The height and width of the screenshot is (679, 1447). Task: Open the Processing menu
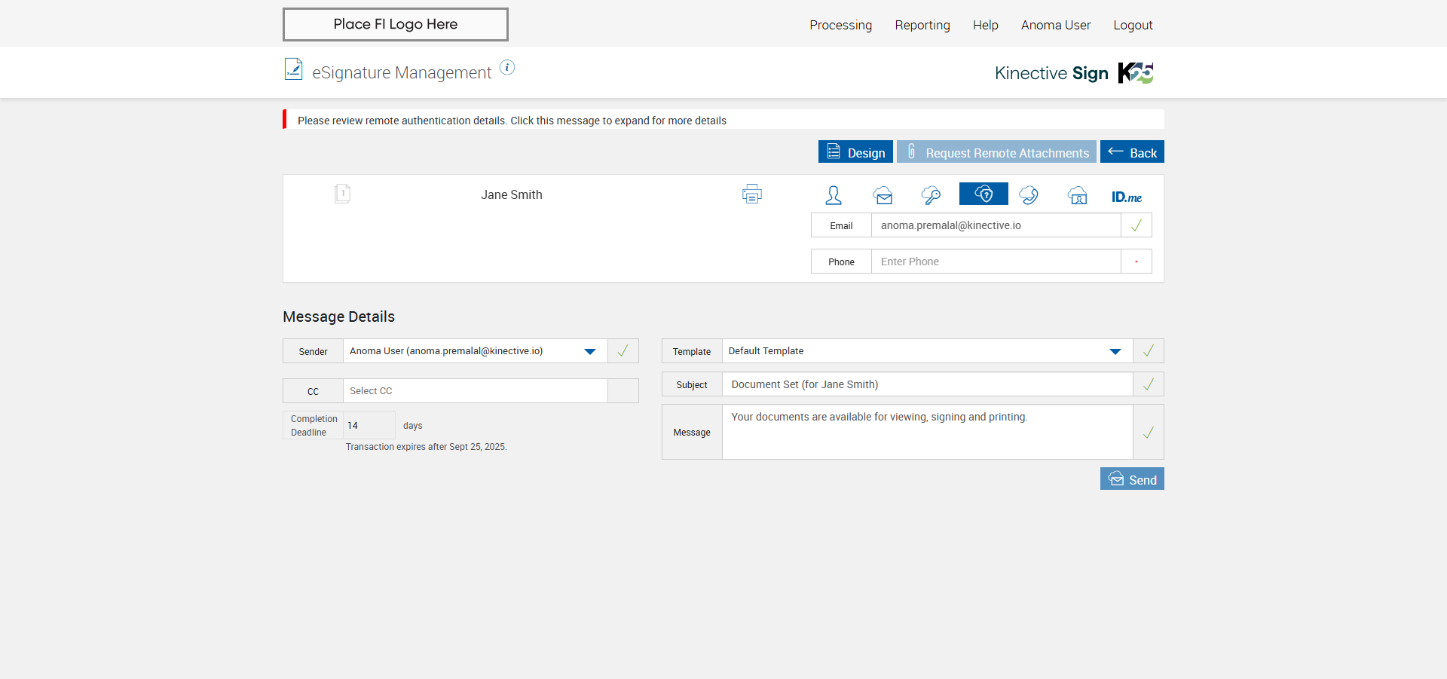tap(840, 25)
